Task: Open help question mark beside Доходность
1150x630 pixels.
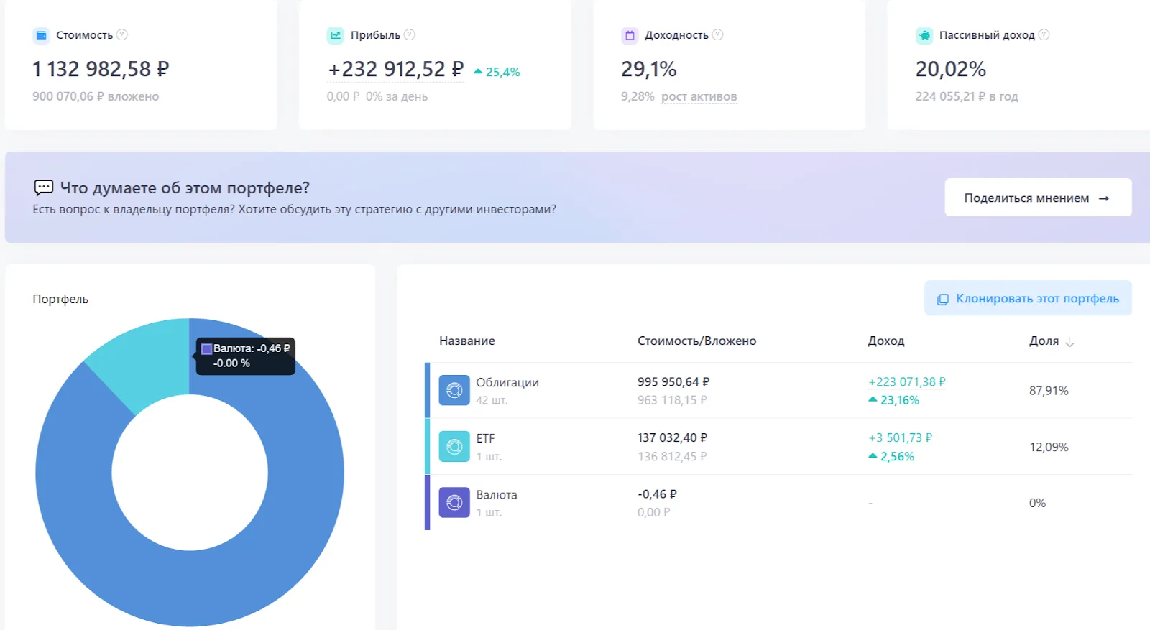Action: [x=717, y=34]
